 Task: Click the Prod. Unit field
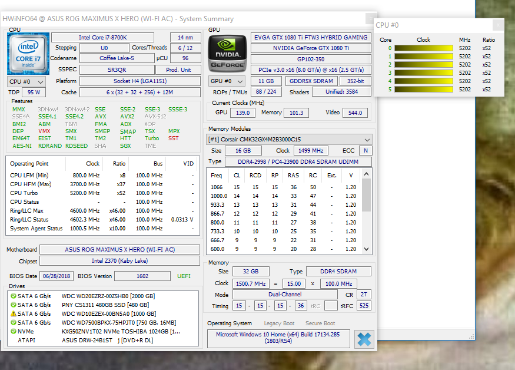(x=178, y=70)
